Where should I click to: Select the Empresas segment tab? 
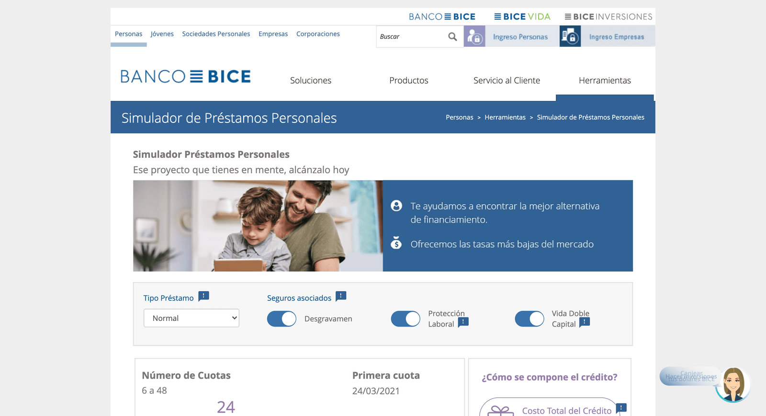tap(273, 34)
